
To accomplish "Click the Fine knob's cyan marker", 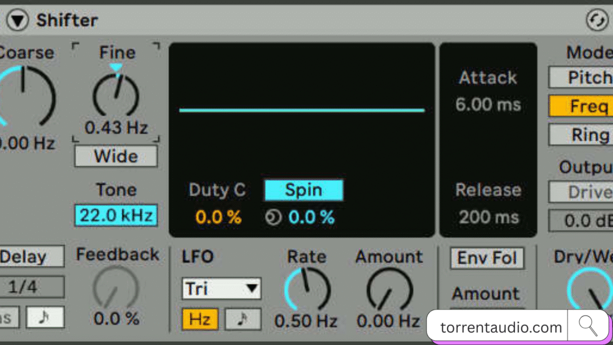I will click(x=116, y=68).
